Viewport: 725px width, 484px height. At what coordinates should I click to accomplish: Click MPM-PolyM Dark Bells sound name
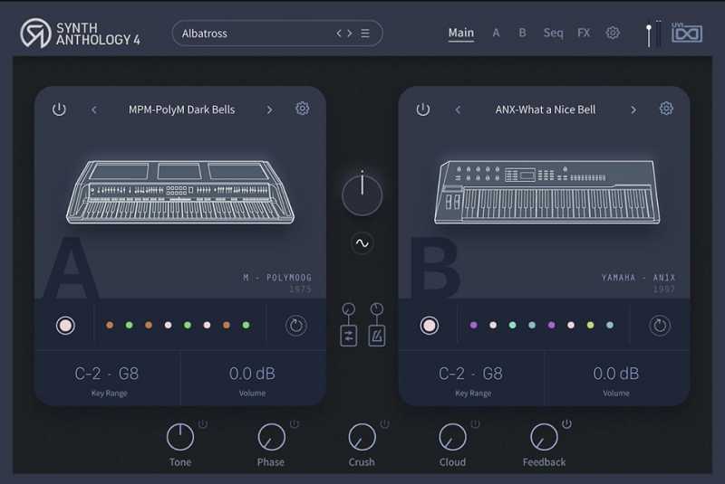[x=182, y=109]
